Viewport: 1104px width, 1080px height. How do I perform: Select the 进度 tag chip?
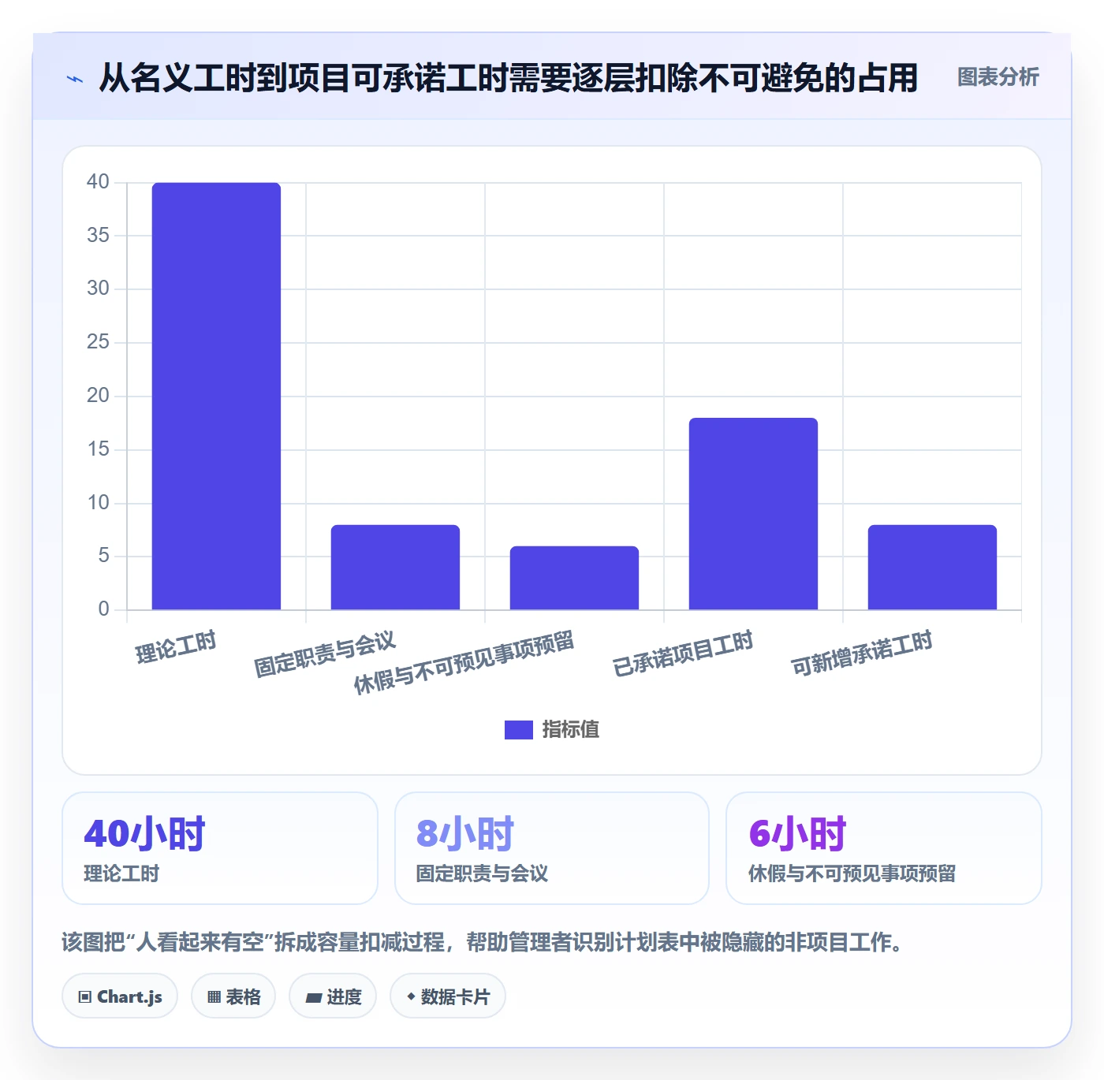pyautogui.click(x=333, y=996)
